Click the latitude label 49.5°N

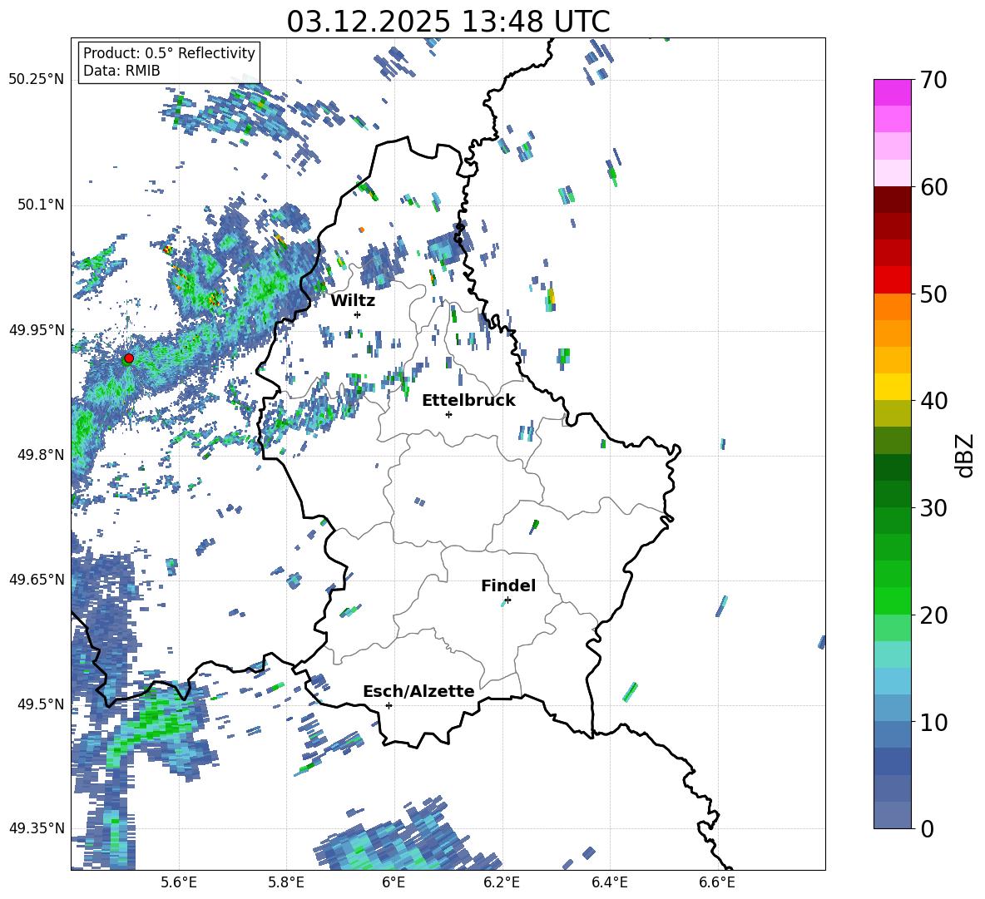coord(40,704)
